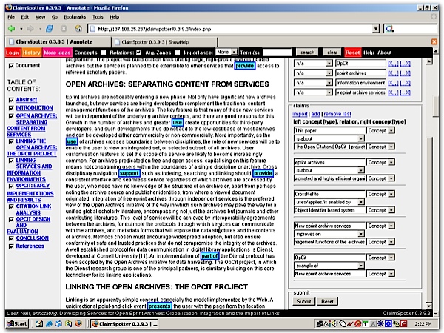The image size is (444, 333).
Task: Toggle the Arg. Zones checkbox
Action: (178, 53)
